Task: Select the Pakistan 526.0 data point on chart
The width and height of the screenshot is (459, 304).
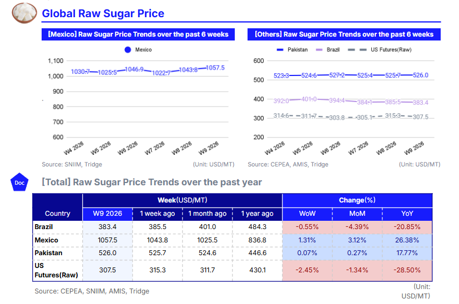Action: pos(420,75)
